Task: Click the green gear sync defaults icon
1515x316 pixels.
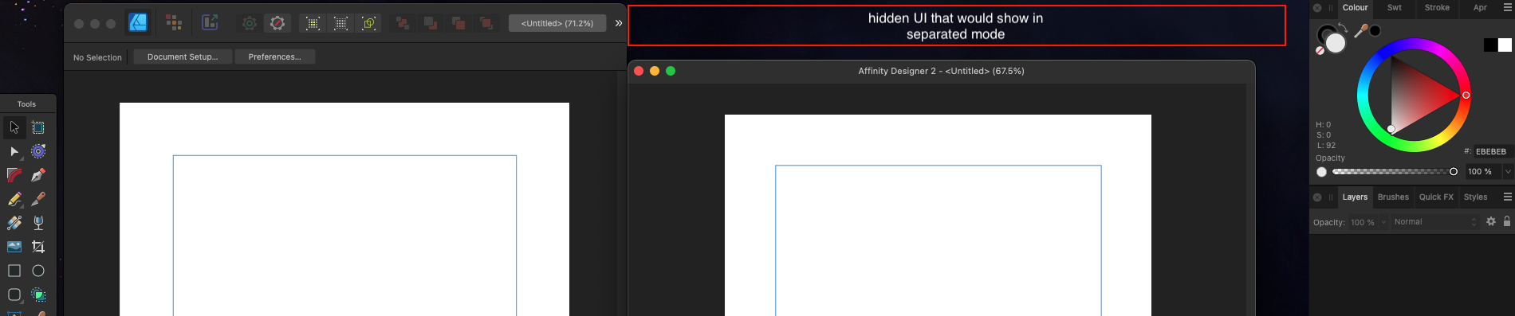Action: 250,23
